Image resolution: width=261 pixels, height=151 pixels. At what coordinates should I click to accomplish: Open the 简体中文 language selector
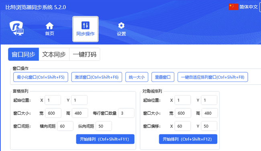click(248, 7)
